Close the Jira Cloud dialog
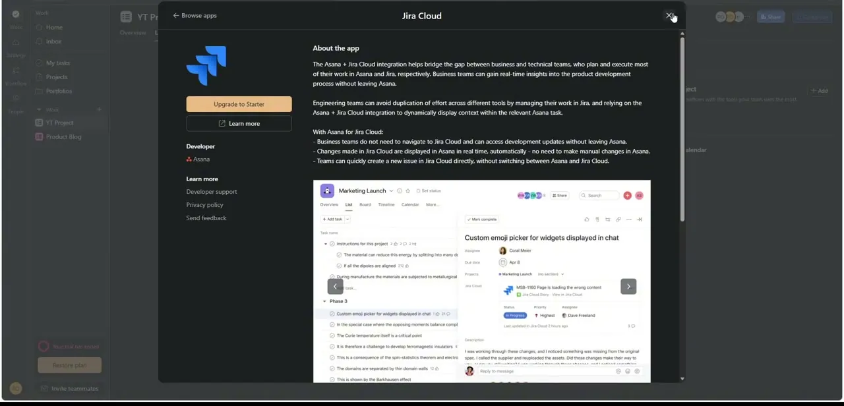 [x=669, y=16]
